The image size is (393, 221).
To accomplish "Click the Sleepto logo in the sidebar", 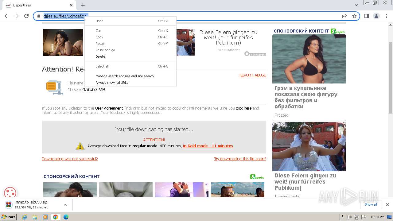I will (338, 31).
